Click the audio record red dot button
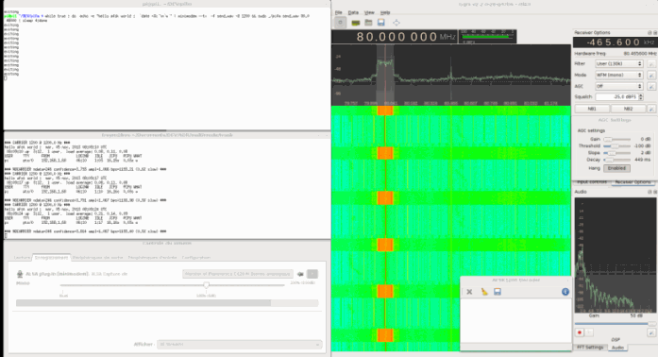 (x=580, y=332)
